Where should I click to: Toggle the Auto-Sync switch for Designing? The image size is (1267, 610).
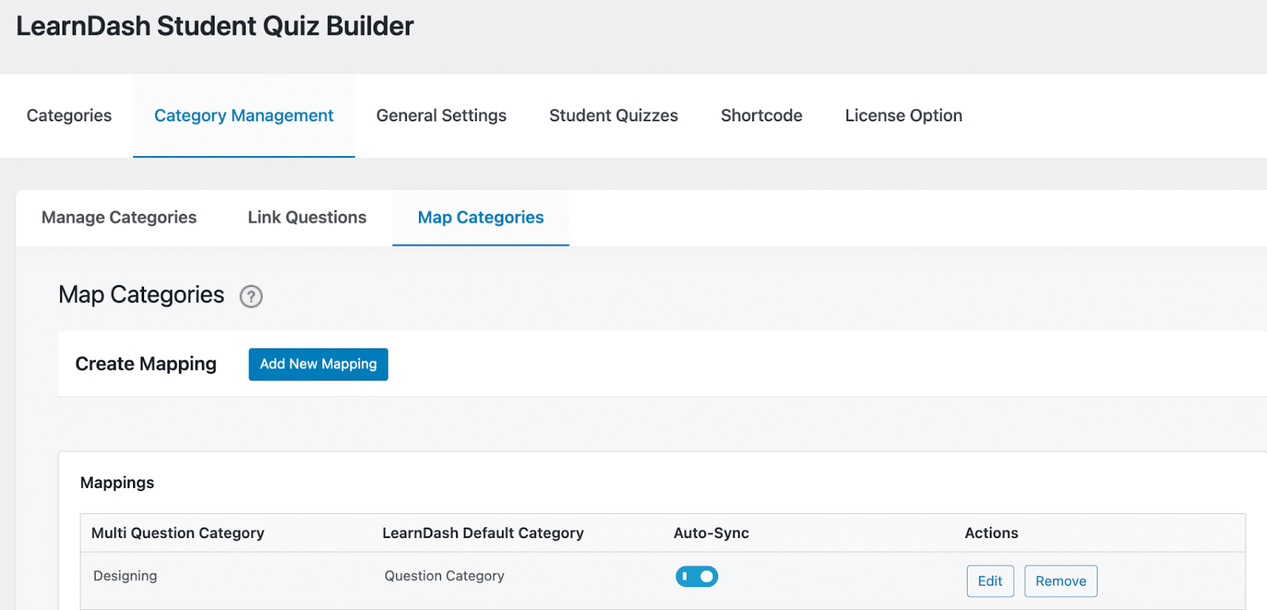click(697, 577)
